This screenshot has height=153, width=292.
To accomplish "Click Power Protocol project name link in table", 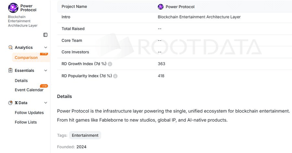I will 180,7.
